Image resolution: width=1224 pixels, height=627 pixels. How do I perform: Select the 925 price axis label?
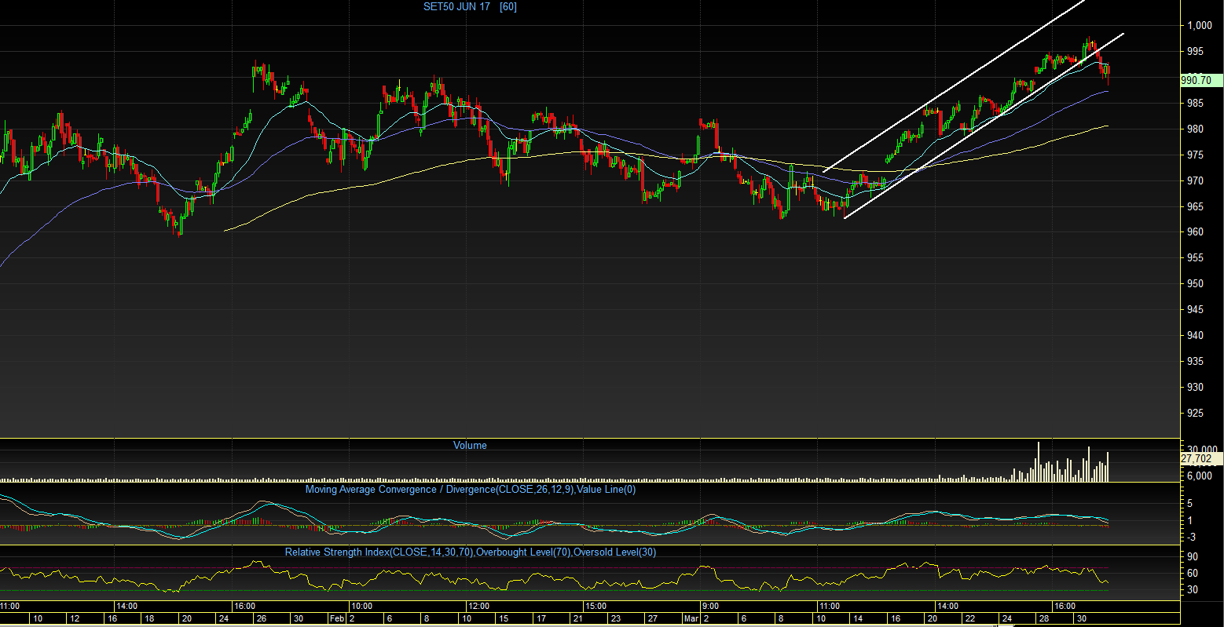pos(1195,413)
